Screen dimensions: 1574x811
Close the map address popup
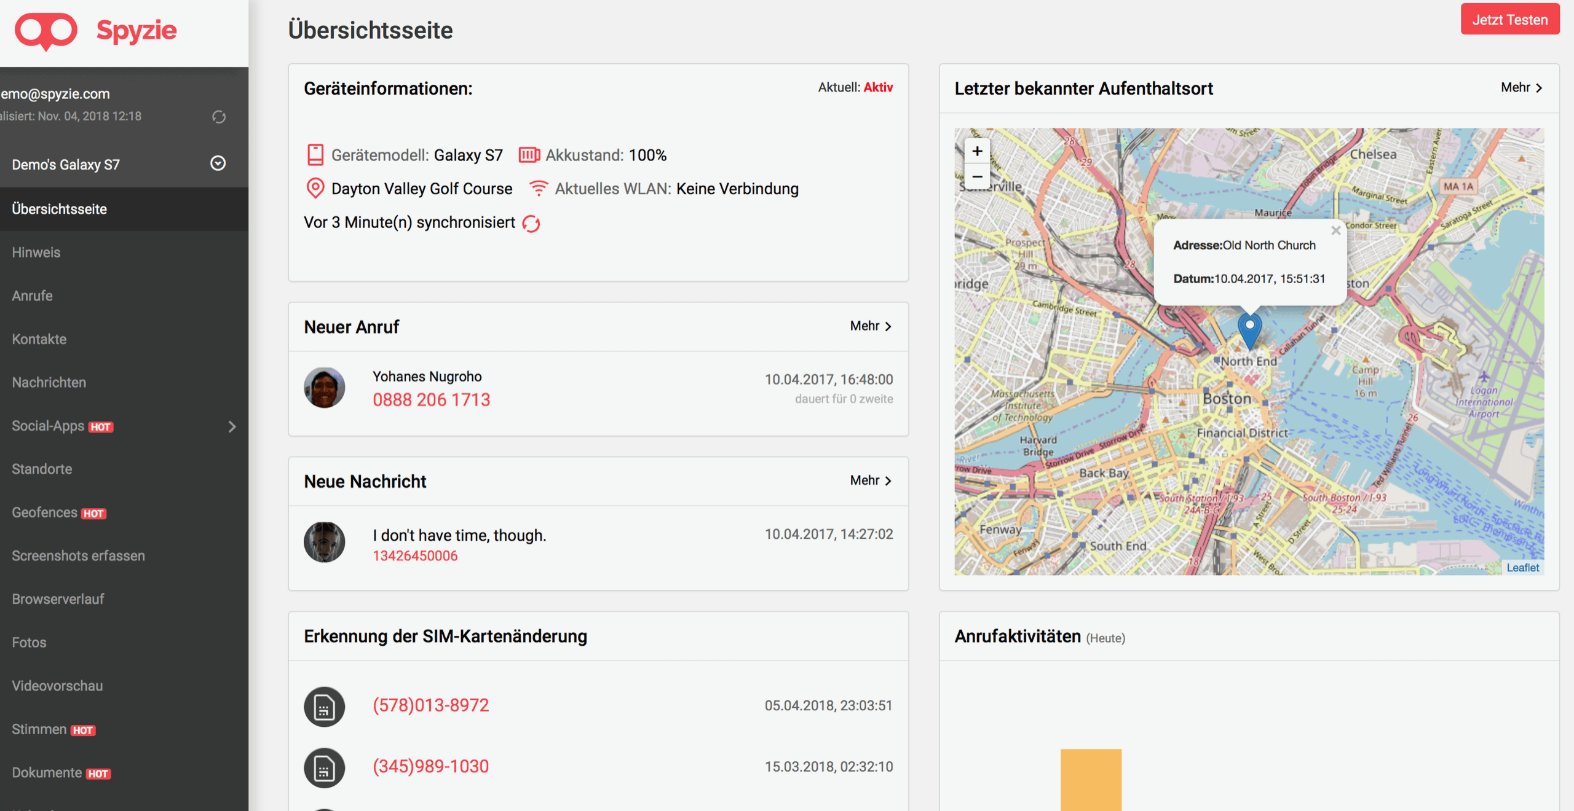pyautogui.click(x=1335, y=231)
